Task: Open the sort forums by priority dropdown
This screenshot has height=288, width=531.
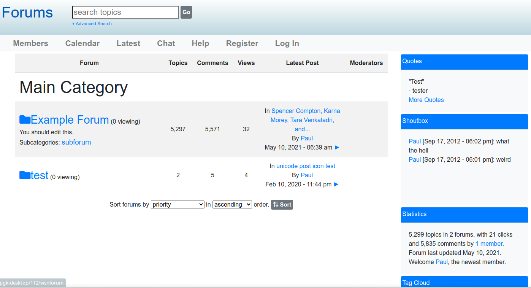Action: pyautogui.click(x=178, y=205)
